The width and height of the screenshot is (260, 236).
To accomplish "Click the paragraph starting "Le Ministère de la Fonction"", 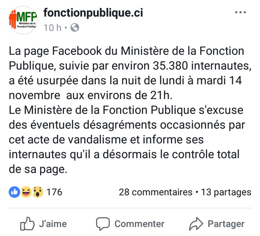I will click(126, 139).
